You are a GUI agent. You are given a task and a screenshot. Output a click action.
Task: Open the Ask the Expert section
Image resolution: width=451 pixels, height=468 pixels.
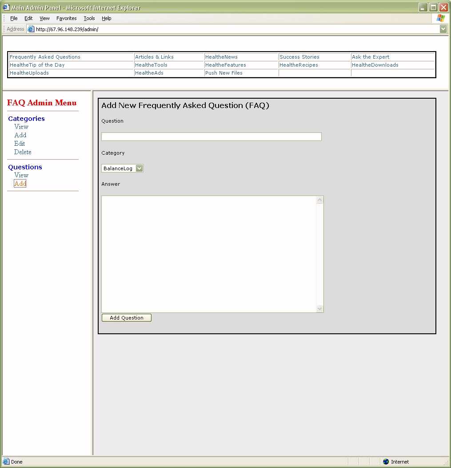click(370, 57)
